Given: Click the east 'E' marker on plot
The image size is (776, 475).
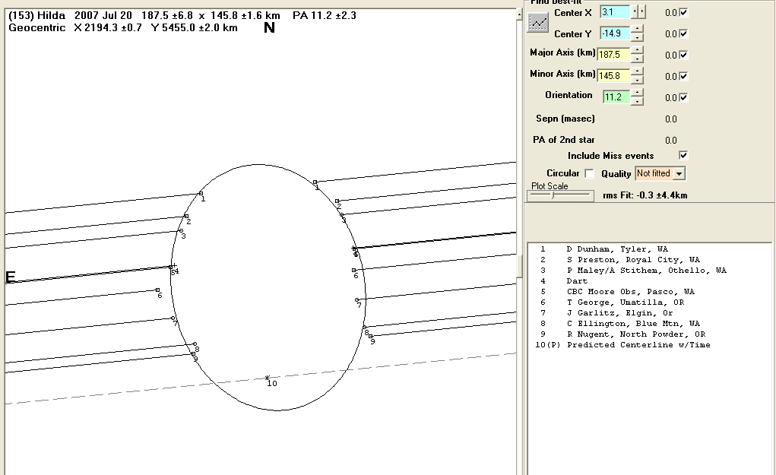Looking at the screenshot, I should [11, 277].
